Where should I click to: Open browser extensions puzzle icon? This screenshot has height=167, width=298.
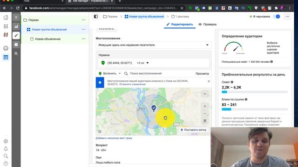pos(276,8)
